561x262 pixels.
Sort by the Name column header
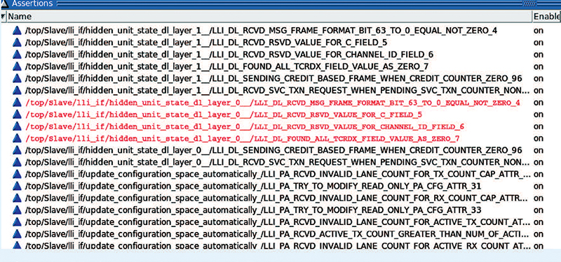point(269,16)
